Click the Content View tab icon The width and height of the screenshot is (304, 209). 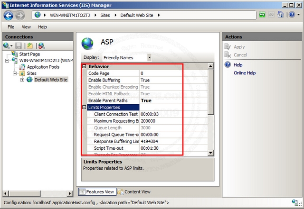click(120, 192)
